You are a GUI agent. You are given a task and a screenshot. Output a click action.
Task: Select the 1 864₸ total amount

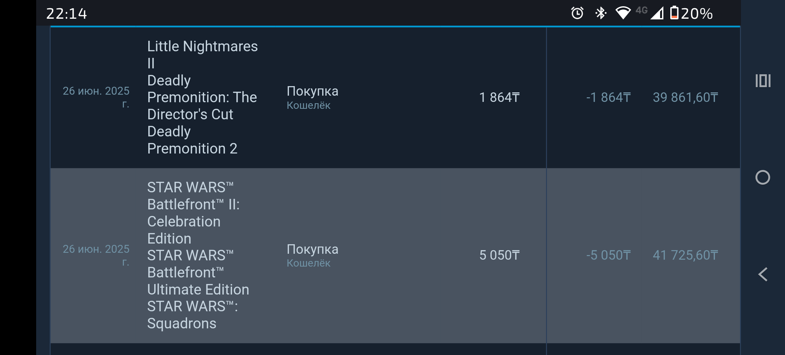point(499,97)
